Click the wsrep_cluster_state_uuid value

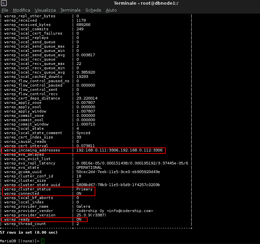(x=118, y=185)
